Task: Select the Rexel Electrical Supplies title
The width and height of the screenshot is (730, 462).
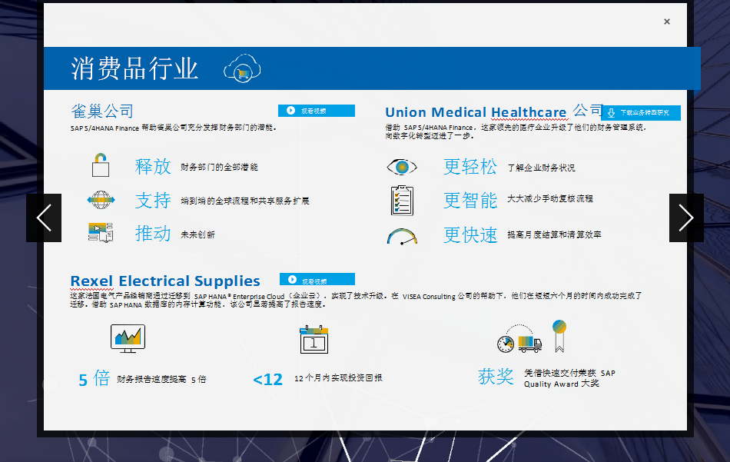Action: coord(165,281)
